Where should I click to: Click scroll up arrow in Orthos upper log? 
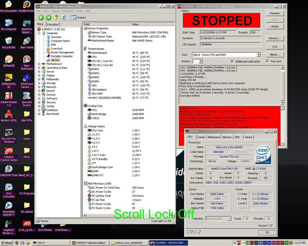[x=282, y=68]
